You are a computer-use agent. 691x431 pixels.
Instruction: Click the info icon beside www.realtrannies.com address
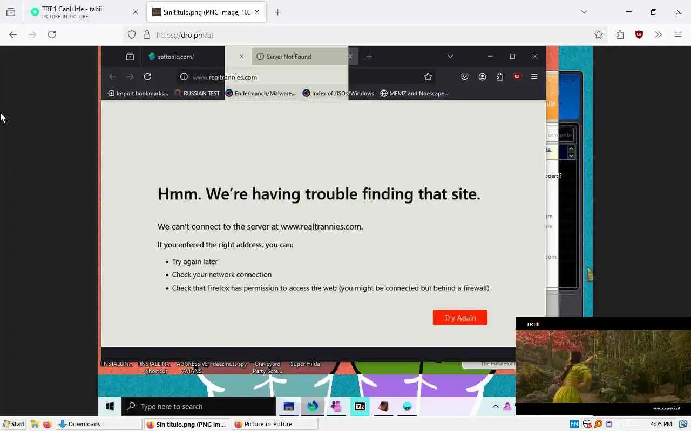(184, 77)
